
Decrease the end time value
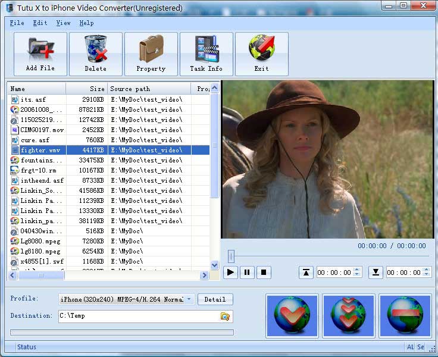pos(426,275)
